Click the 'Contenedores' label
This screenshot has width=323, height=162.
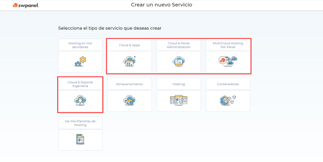[228, 84]
